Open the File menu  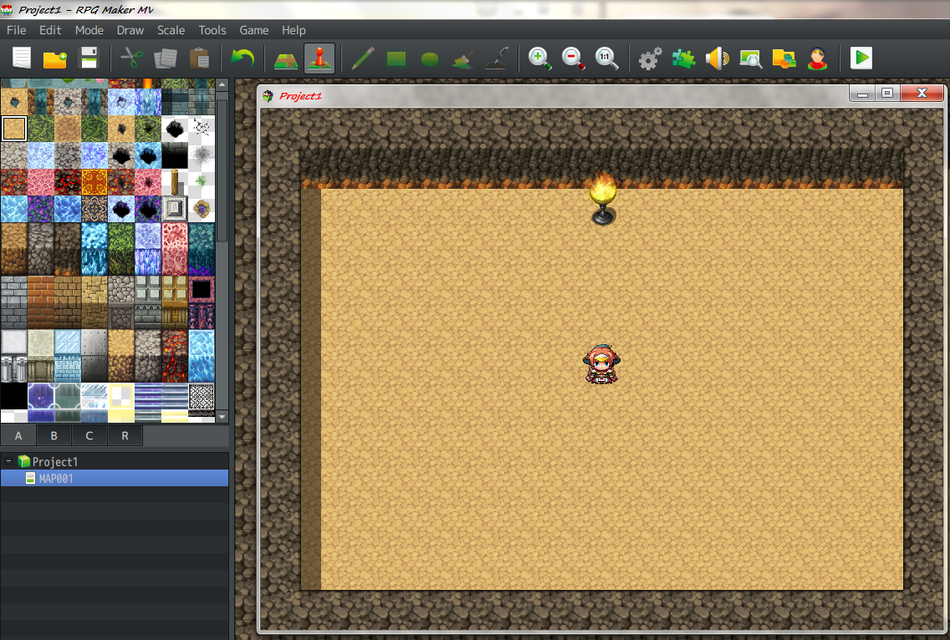point(17,30)
